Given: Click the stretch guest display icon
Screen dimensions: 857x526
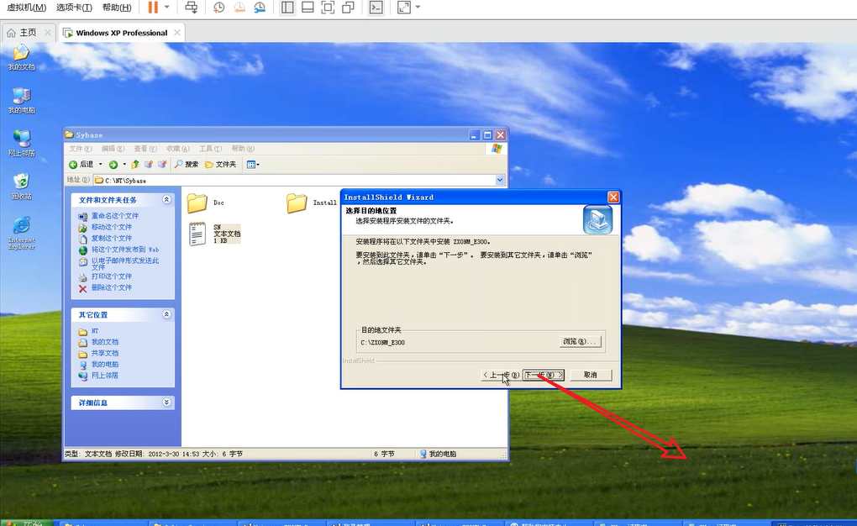Looking at the screenshot, I should (x=404, y=7).
